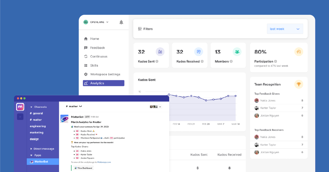Open the # matter channel in sidebar

click(36, 120)
